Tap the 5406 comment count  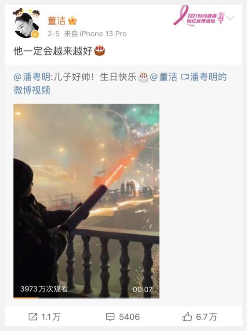[x=129, y=317]
